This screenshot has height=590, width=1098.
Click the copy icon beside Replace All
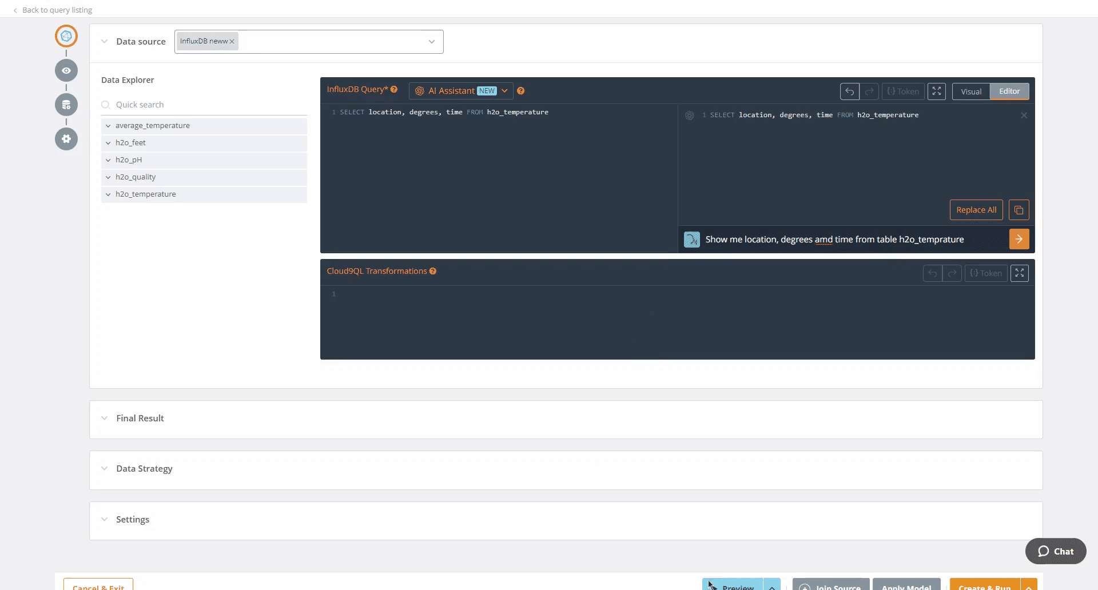click(1019, 210)
